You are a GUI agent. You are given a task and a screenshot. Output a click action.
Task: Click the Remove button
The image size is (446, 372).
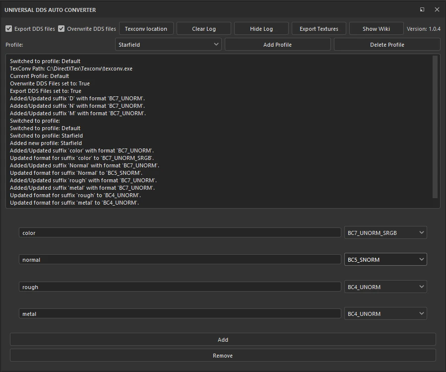coord(223,356)
